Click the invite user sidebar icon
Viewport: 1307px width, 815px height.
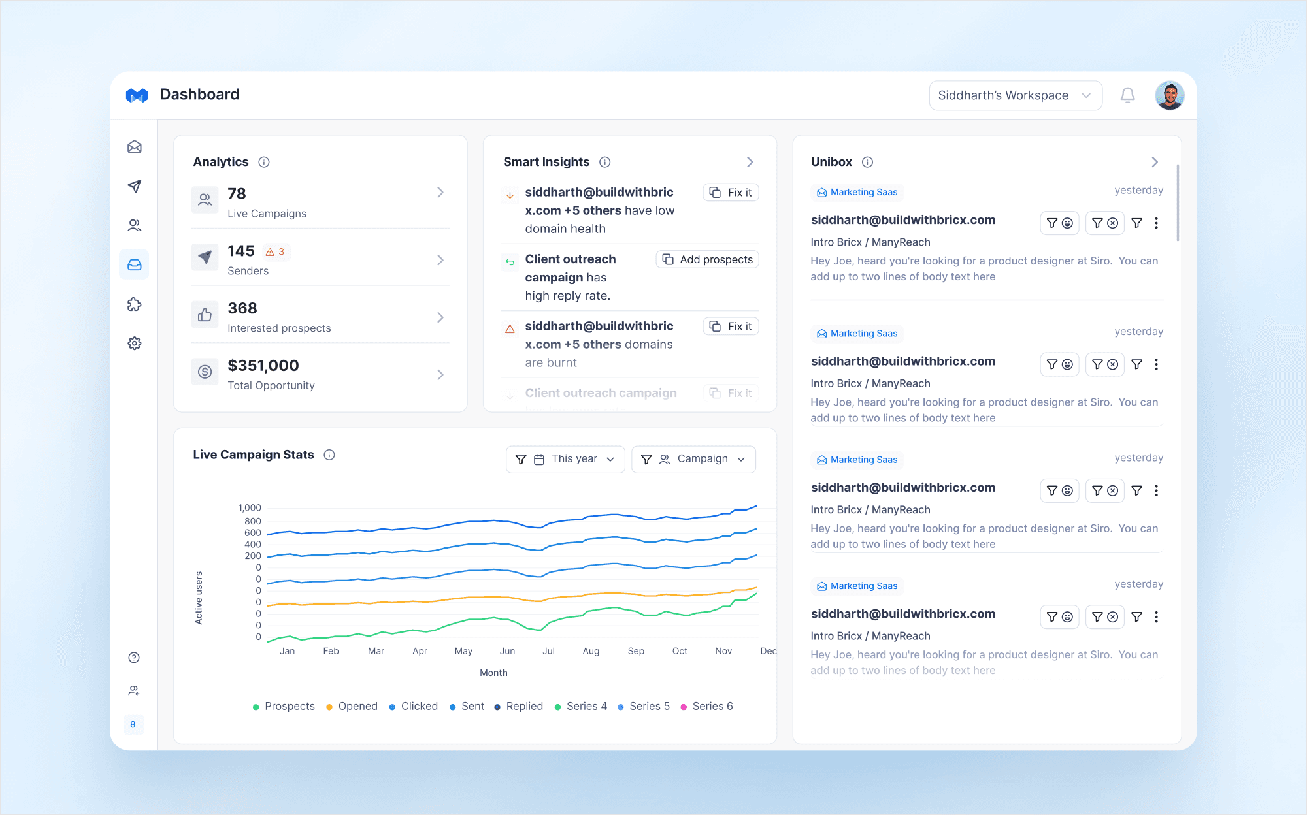[x=134, y=691]
